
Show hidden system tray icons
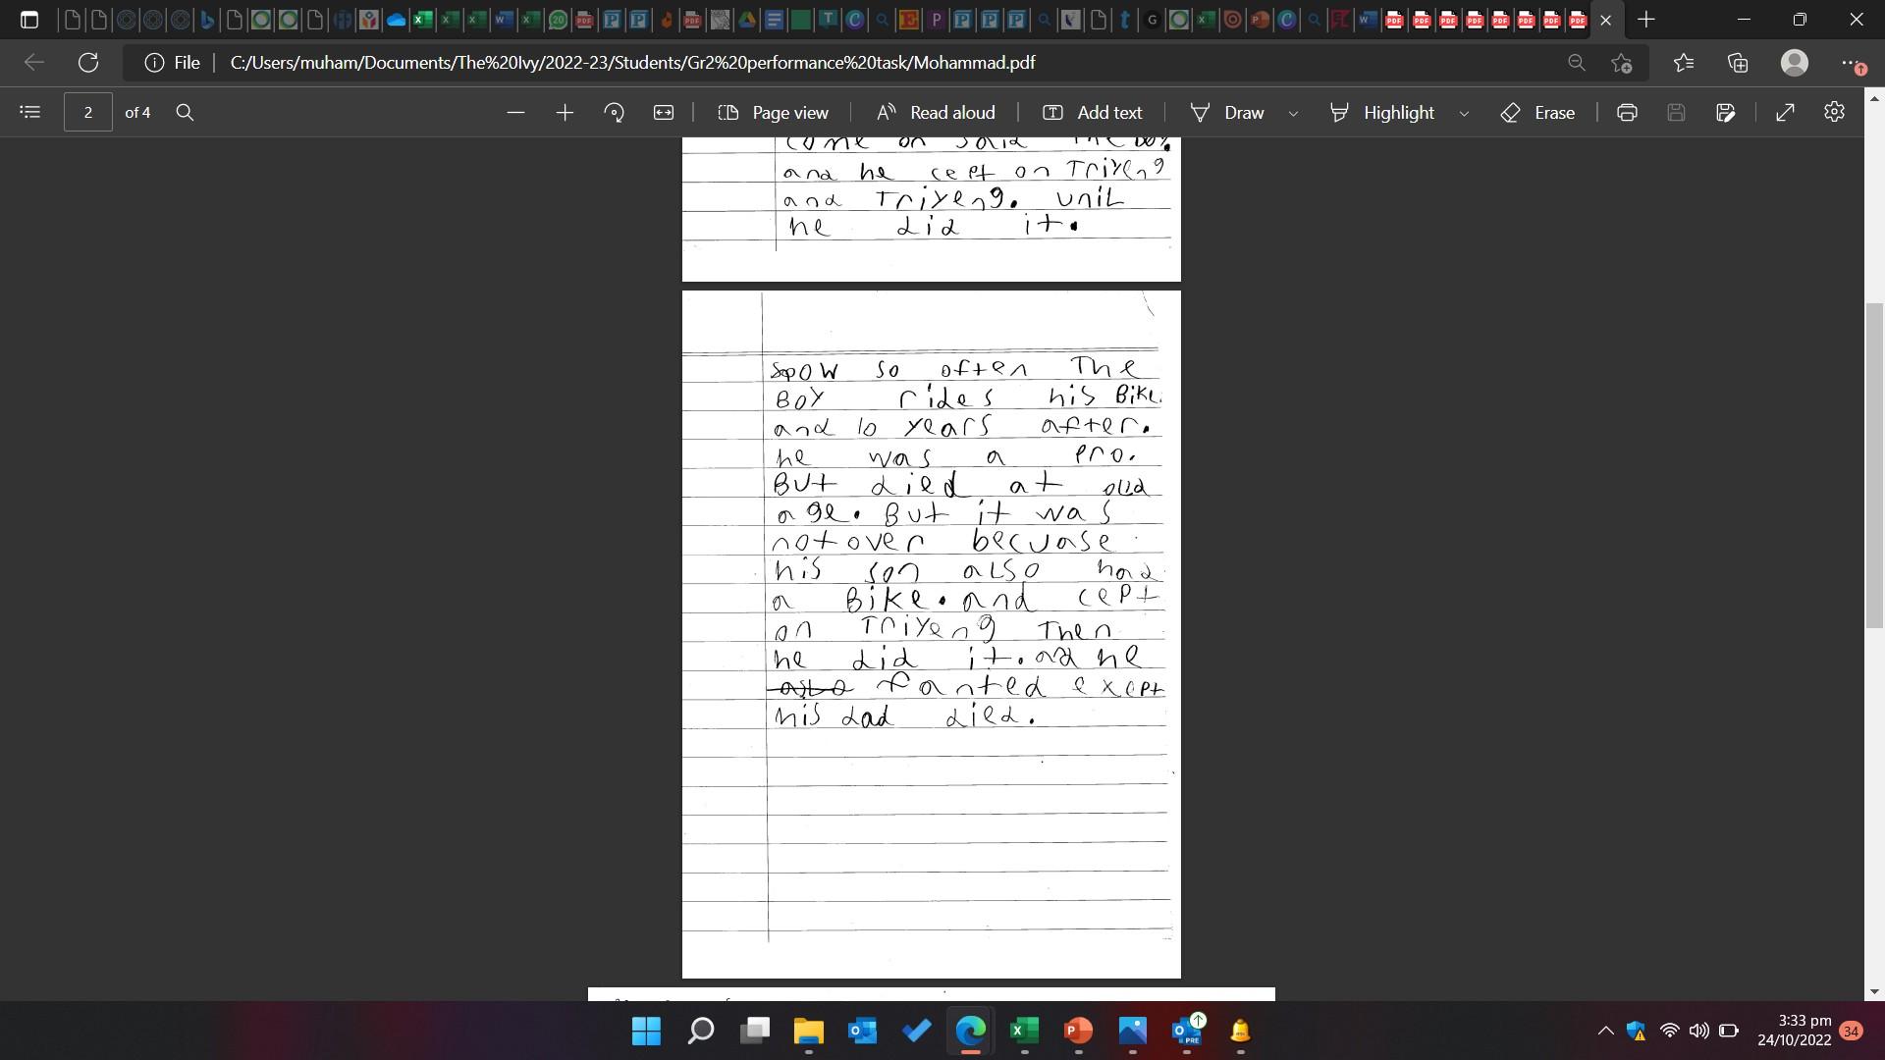click(1605, 1031)
